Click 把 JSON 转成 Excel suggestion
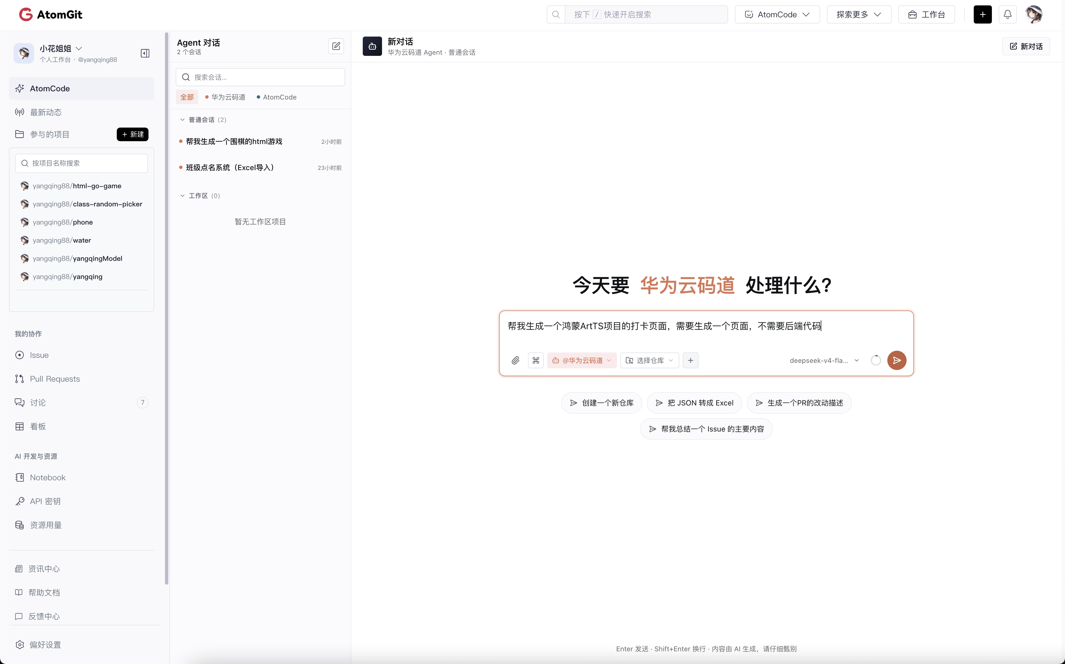1065x664 pixels. (694, 403)
